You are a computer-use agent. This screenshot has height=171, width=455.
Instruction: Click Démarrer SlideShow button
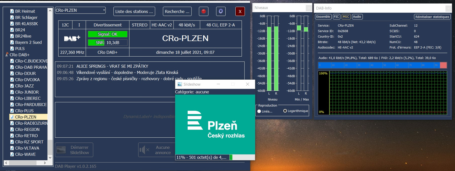[x=74, y=150]
